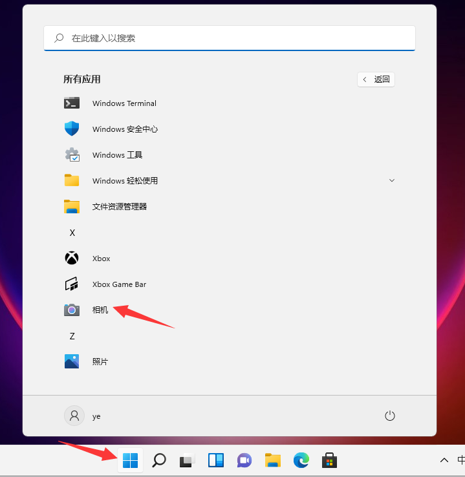
Task: Select the Windows 工具 label
Action: coord(118,155)
